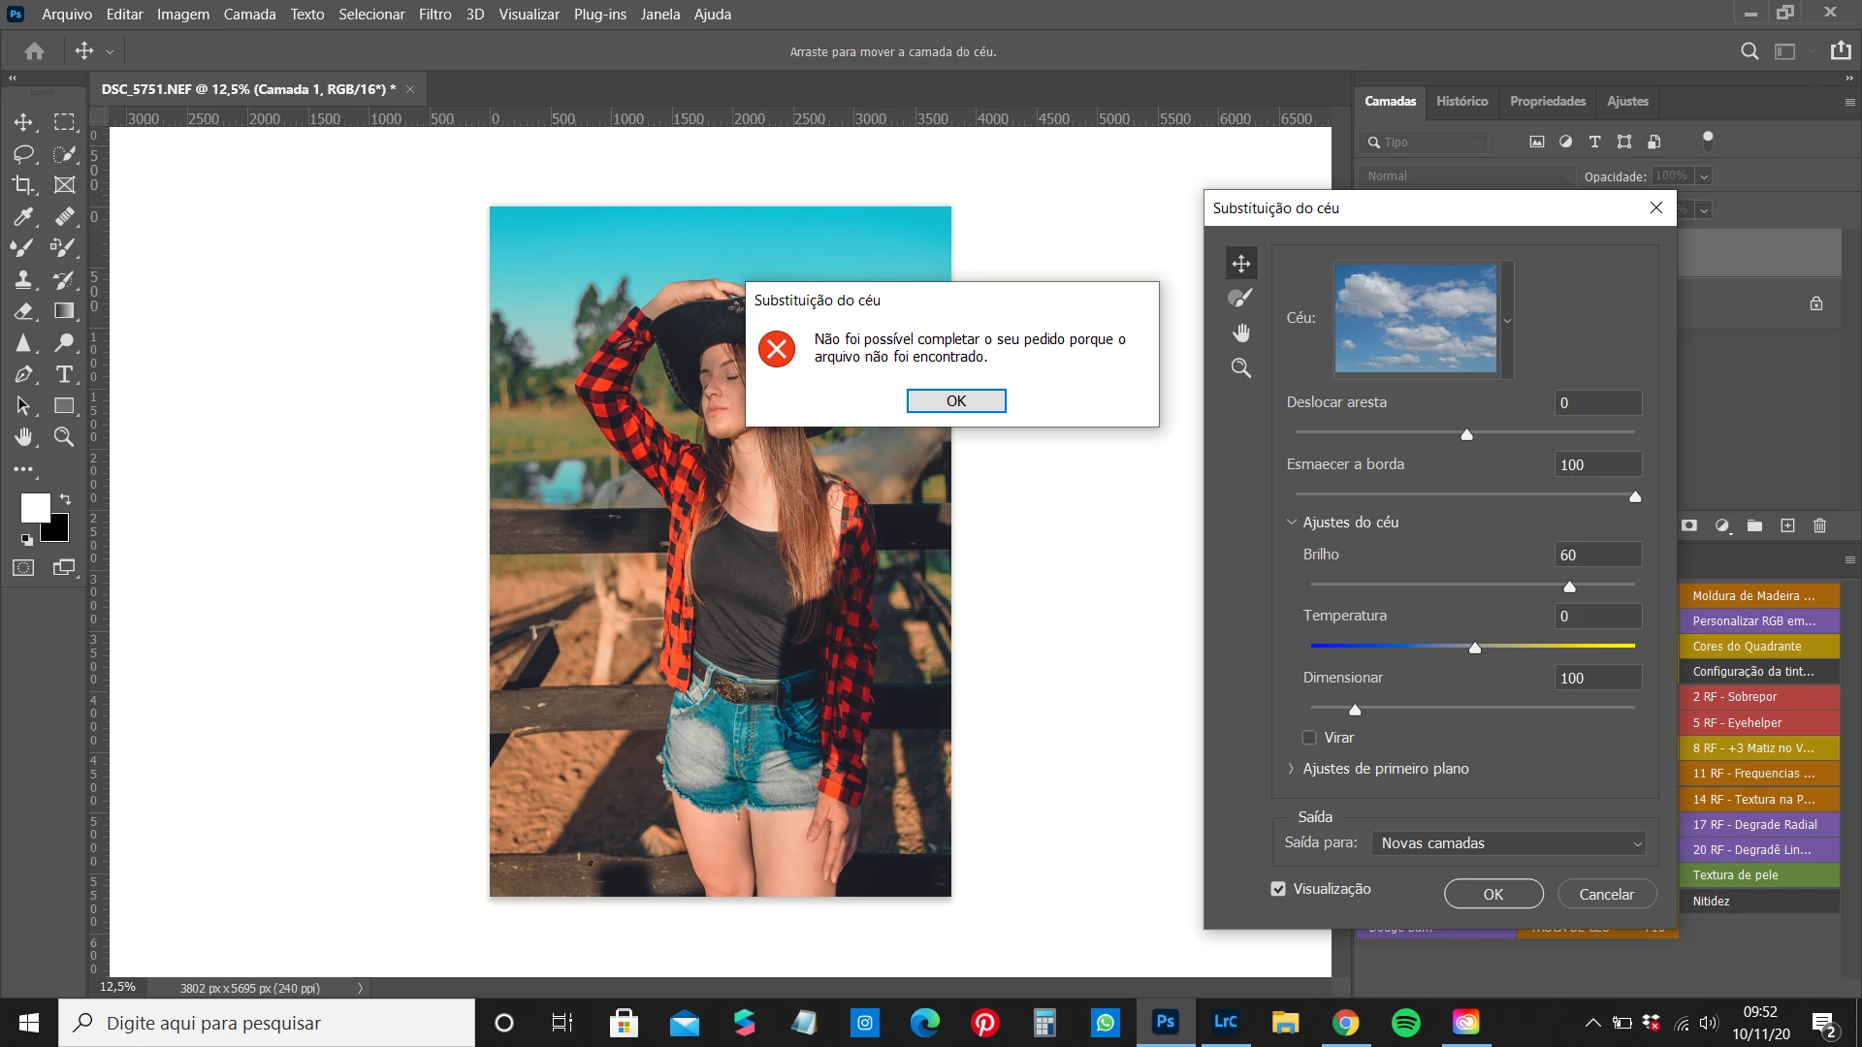Toggle Quick Mask mode icon

pos(23,568)
